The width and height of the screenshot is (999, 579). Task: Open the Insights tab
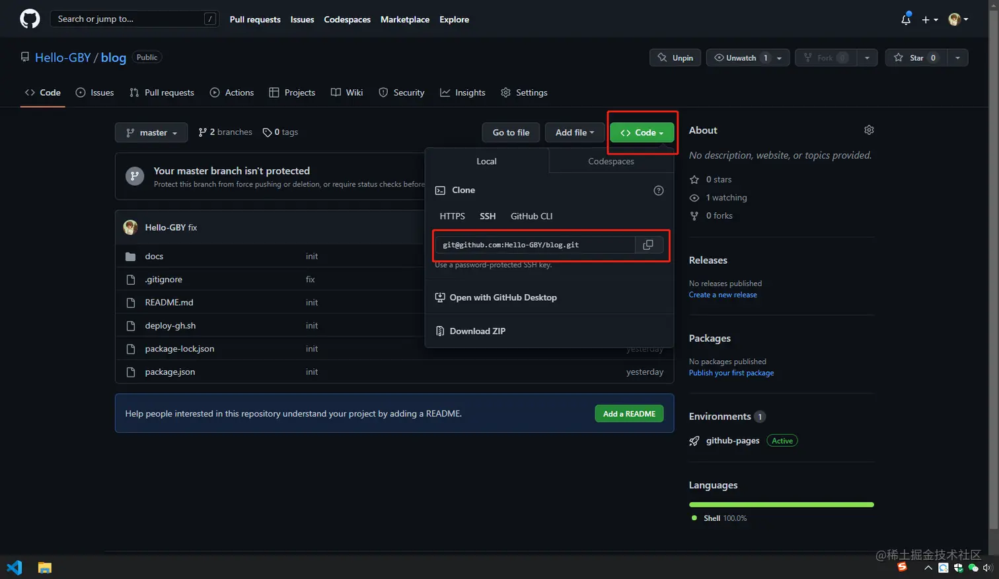click(x=463, y=93)
